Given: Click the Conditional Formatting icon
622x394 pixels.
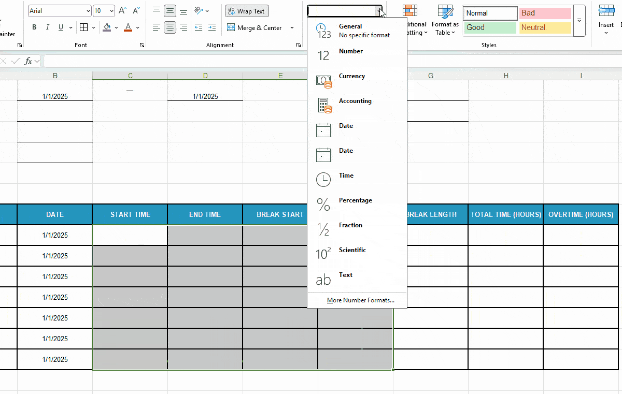Looking at the screenshot, I should coord(411,10).
